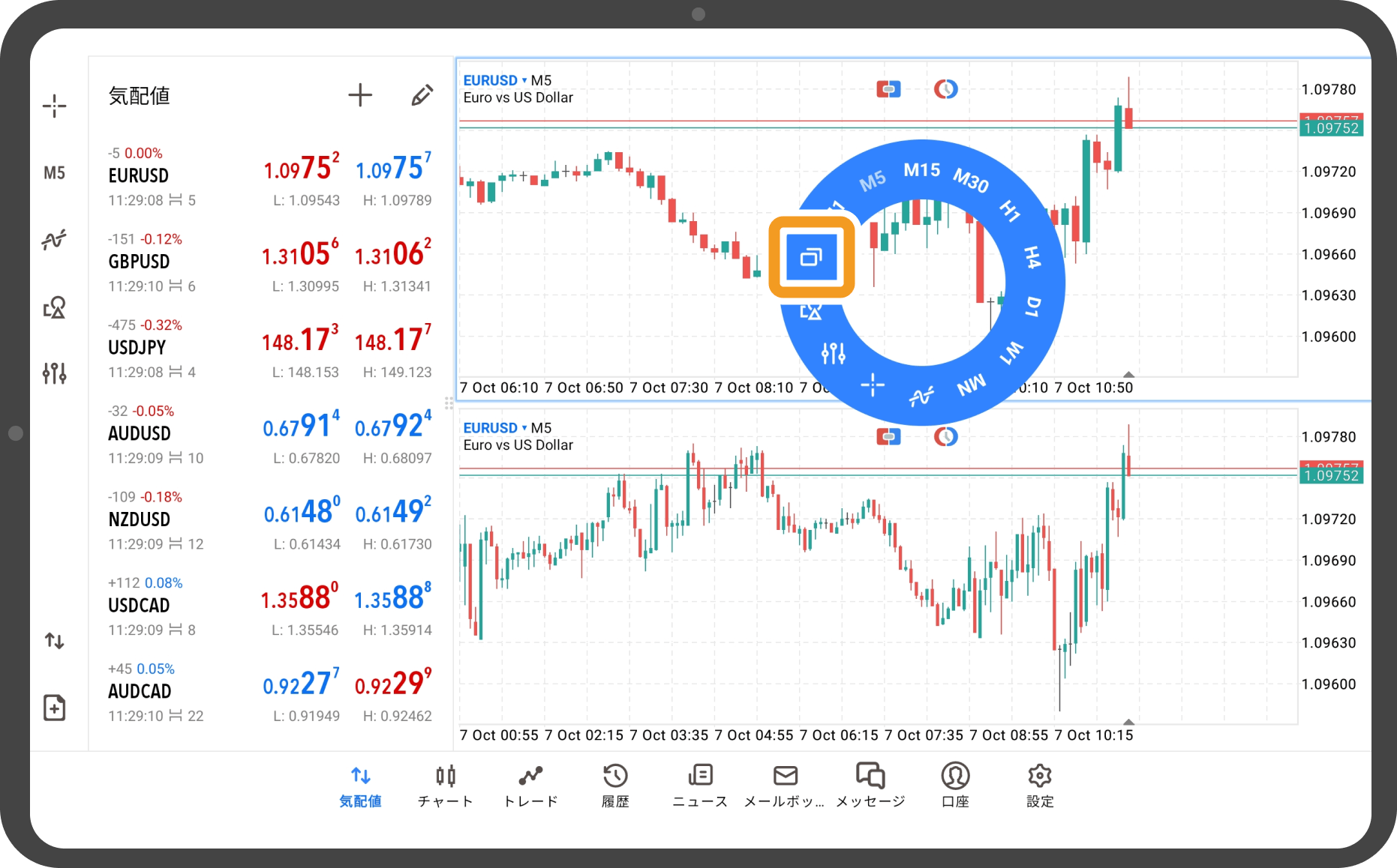Screen dimensions: 1397x868
Task: Open the objects (shapes) tool in left sidebar
Action: [54, 307]
